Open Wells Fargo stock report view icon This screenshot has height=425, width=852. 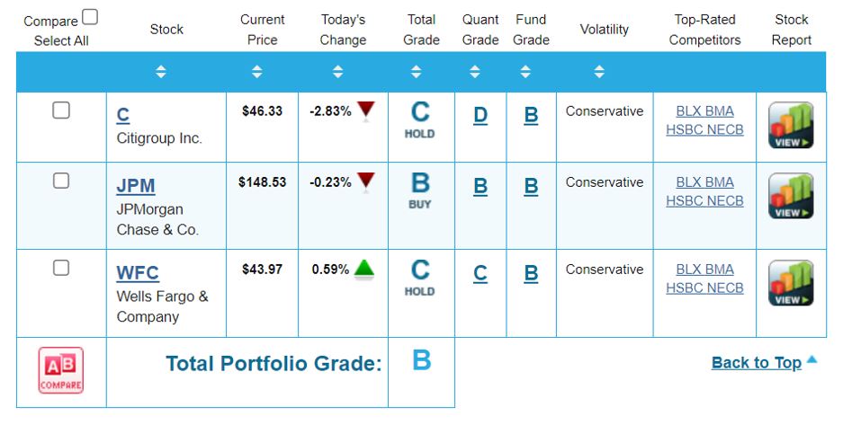point(791,283)
